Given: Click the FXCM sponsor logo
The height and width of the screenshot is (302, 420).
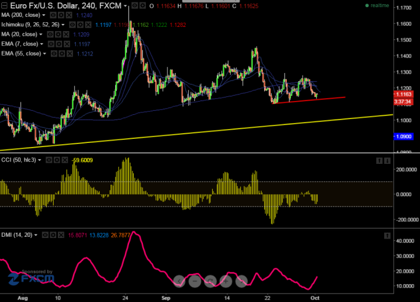Looking at the screenshot, I should point(31,278).
